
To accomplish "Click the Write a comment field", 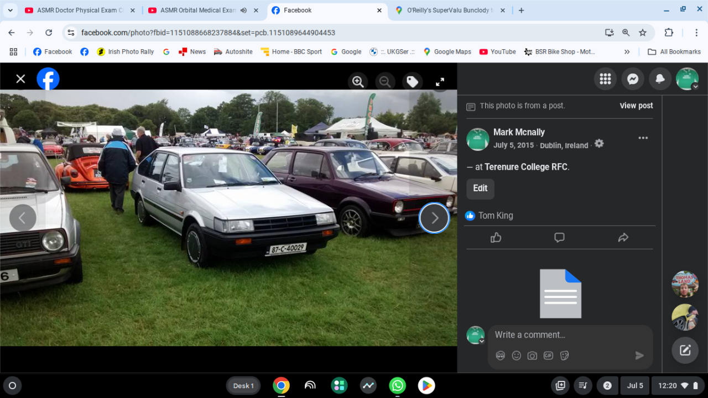I will (x=570, y=335).
